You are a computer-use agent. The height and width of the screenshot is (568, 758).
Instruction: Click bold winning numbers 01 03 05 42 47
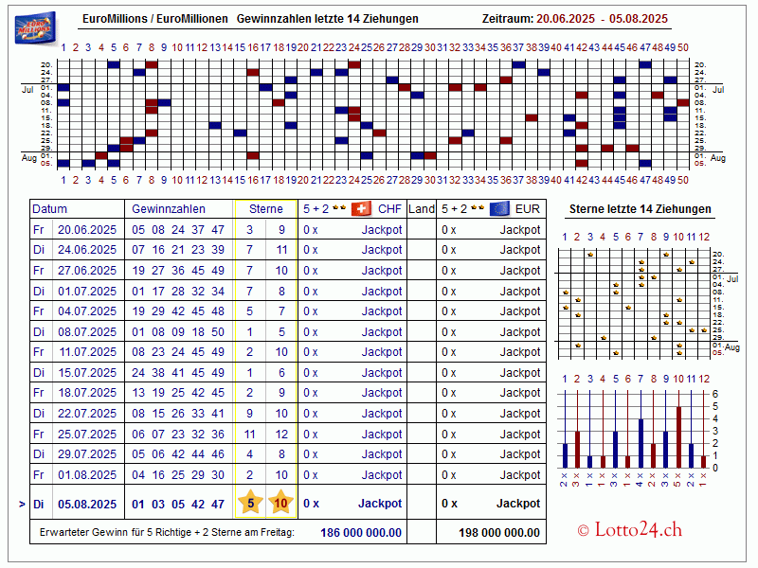[178, 505]
